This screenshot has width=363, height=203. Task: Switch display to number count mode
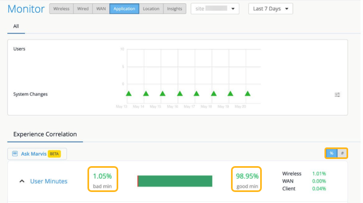click(x=342, y=153)
